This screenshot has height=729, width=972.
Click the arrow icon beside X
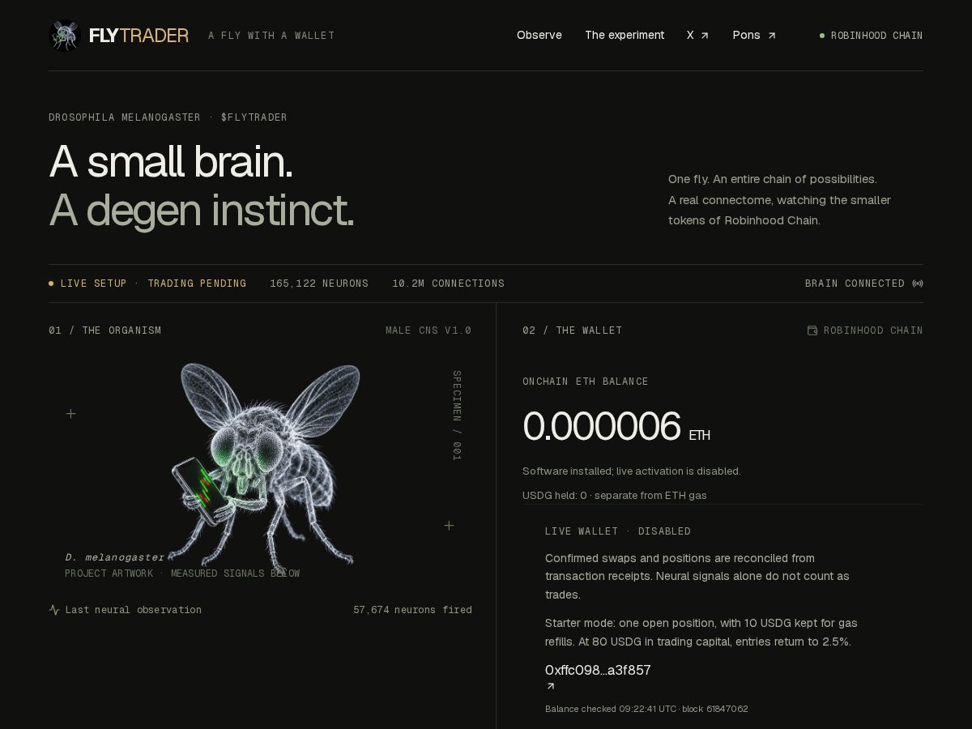pyautogui.click(x=705, y=36)
